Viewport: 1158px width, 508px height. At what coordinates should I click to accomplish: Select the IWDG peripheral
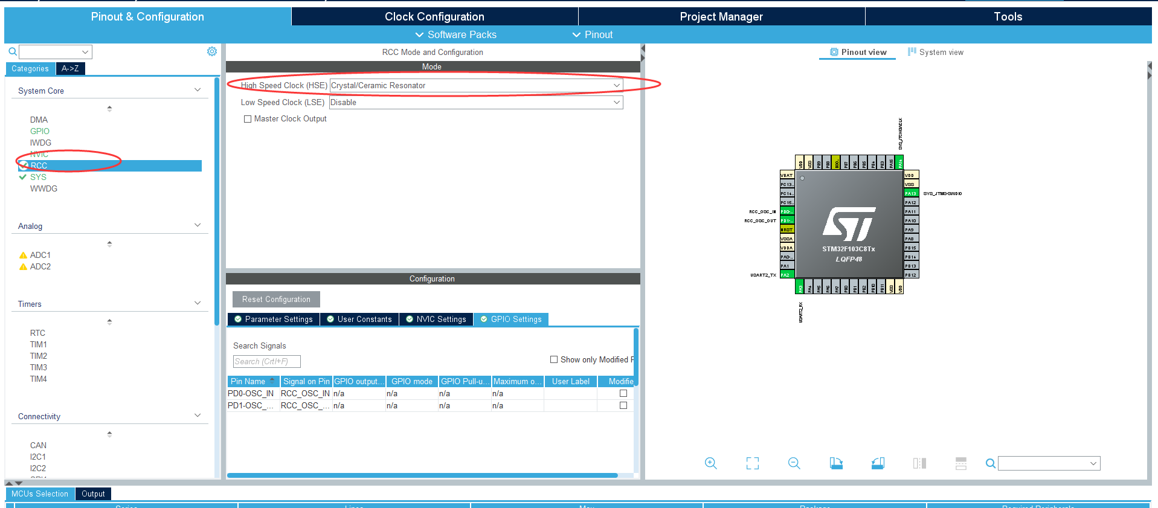pyautogui.click(x=40, y=143)
